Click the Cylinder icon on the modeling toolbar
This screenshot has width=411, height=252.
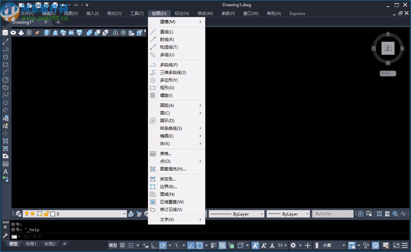point(5,32)
